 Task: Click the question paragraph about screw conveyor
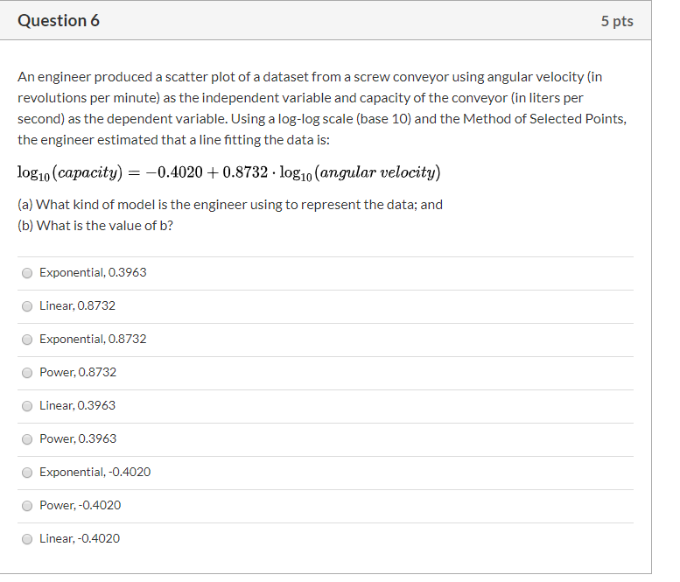point(322,109)
